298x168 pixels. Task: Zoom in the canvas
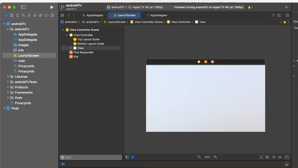pos(215,157)
